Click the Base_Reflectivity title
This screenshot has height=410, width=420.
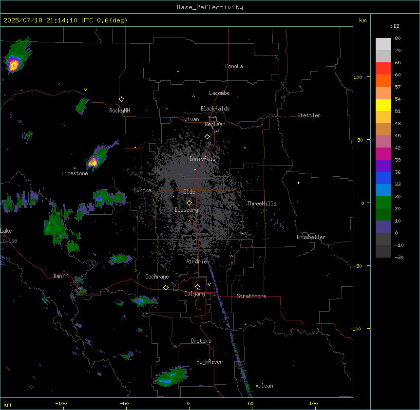tap(210, 7)
